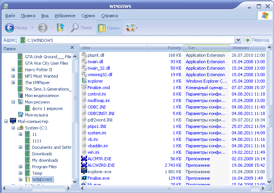Image resolution: width=274 pixels, height=193 pixels.
Task: Select the plspnt.dll file icon
Action: click(x=84, y=55)
